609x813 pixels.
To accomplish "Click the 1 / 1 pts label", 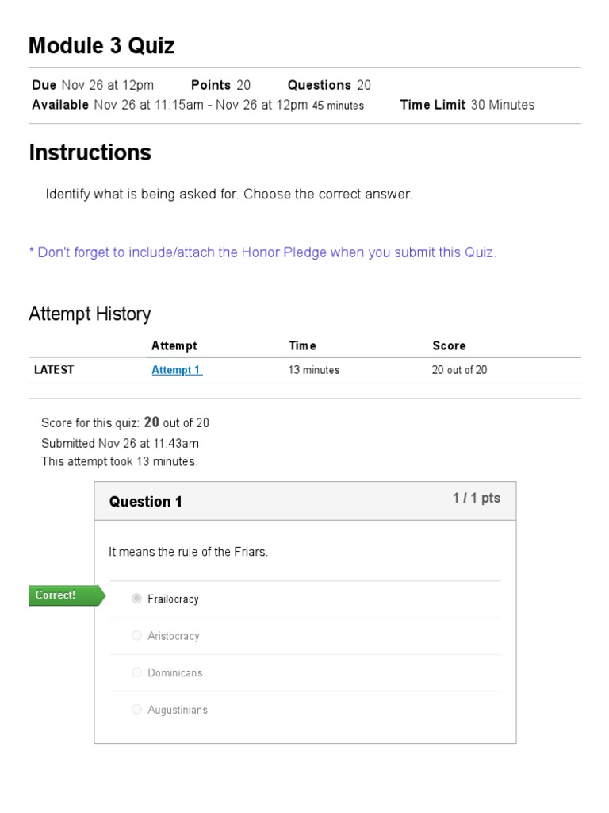I will point(477,499).
